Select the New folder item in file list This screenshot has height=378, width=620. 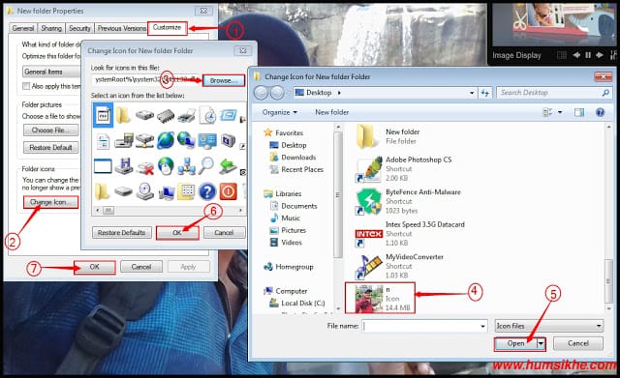388,136
